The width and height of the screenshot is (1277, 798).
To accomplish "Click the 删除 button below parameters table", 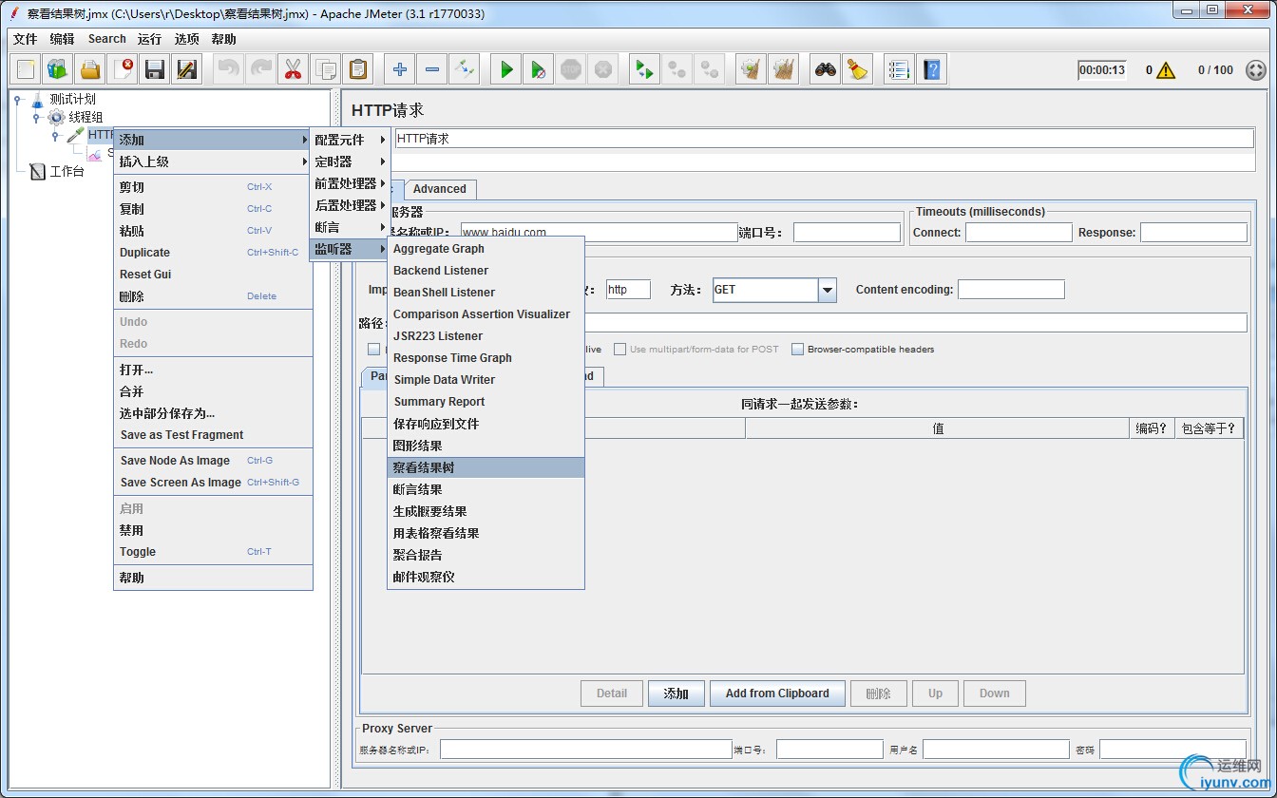I will (x=879, y=693).
